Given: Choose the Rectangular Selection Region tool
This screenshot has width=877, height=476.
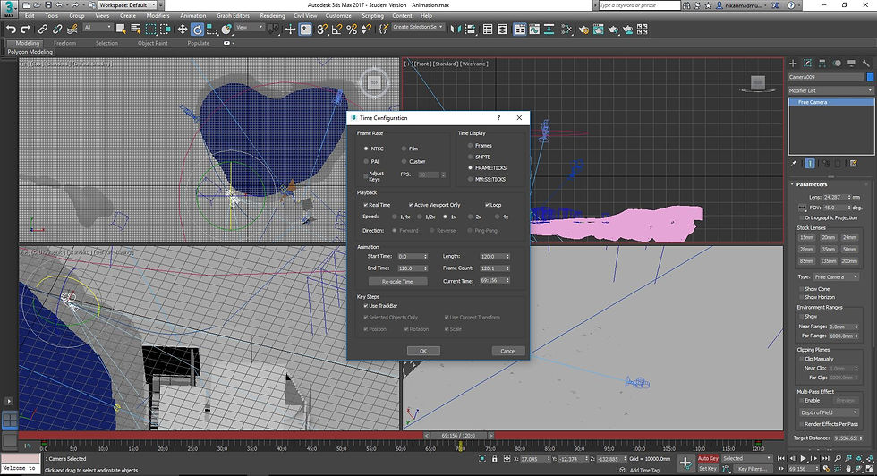Looking at the screenshot, I should (x=150, y=30).
